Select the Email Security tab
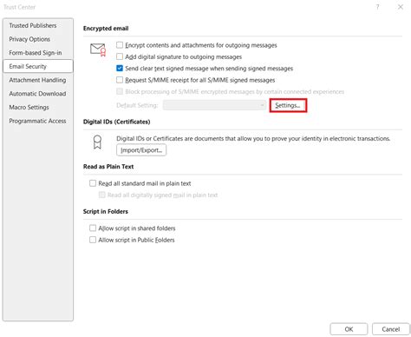Image resolution: width=411 pixels, height=337 pixels. [38, 66]
